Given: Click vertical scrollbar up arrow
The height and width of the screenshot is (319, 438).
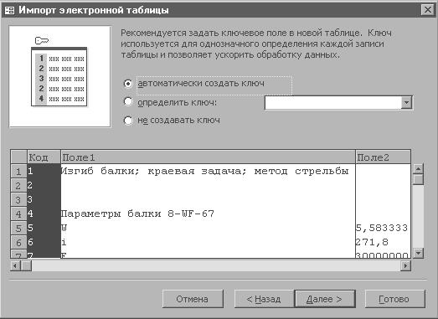Looking at the screenshot, I should pyautogui.click(x=418, y=169).
